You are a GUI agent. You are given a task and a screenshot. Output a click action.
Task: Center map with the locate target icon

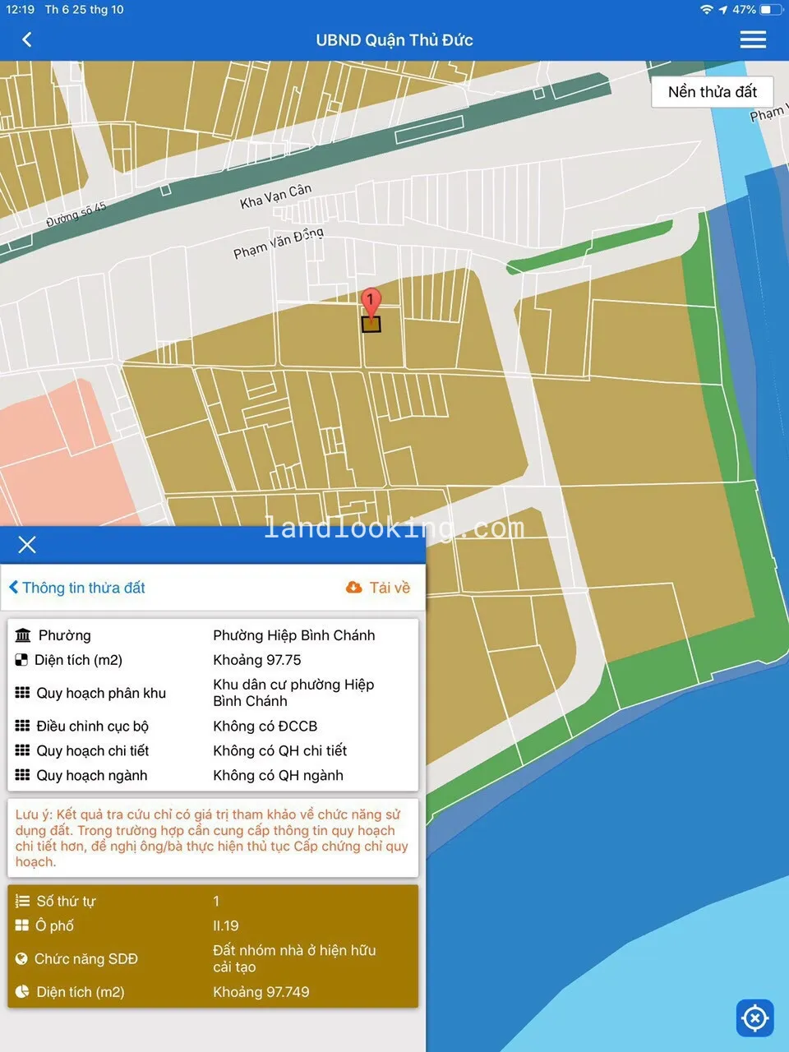[754, 1019]
